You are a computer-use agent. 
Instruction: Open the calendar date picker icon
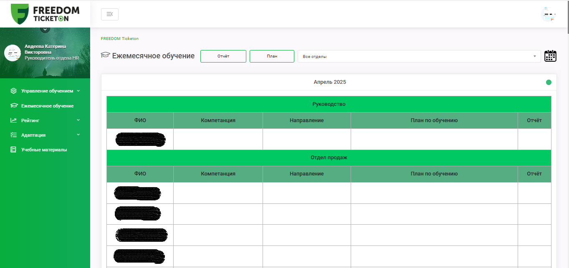[551, 56]
